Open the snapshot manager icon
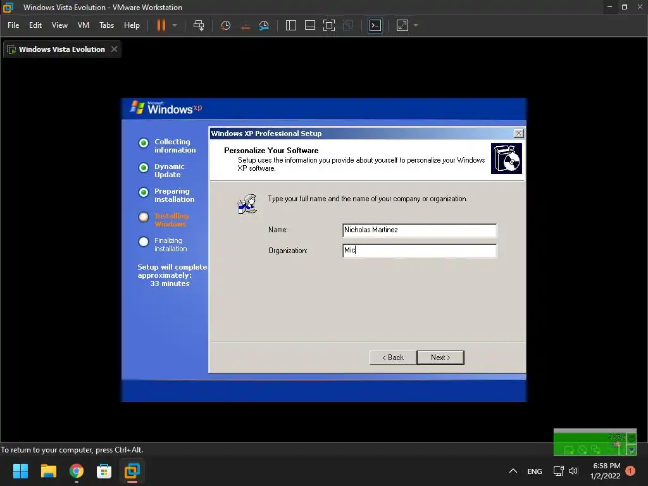 (x=264, y=25)
